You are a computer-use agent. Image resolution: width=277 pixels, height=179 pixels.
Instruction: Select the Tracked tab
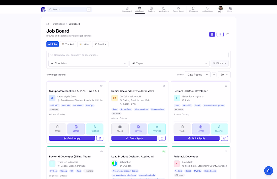click(68, 44)
